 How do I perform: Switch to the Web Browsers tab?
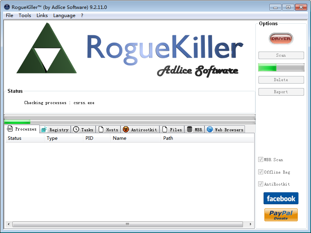tap(225, 130)
